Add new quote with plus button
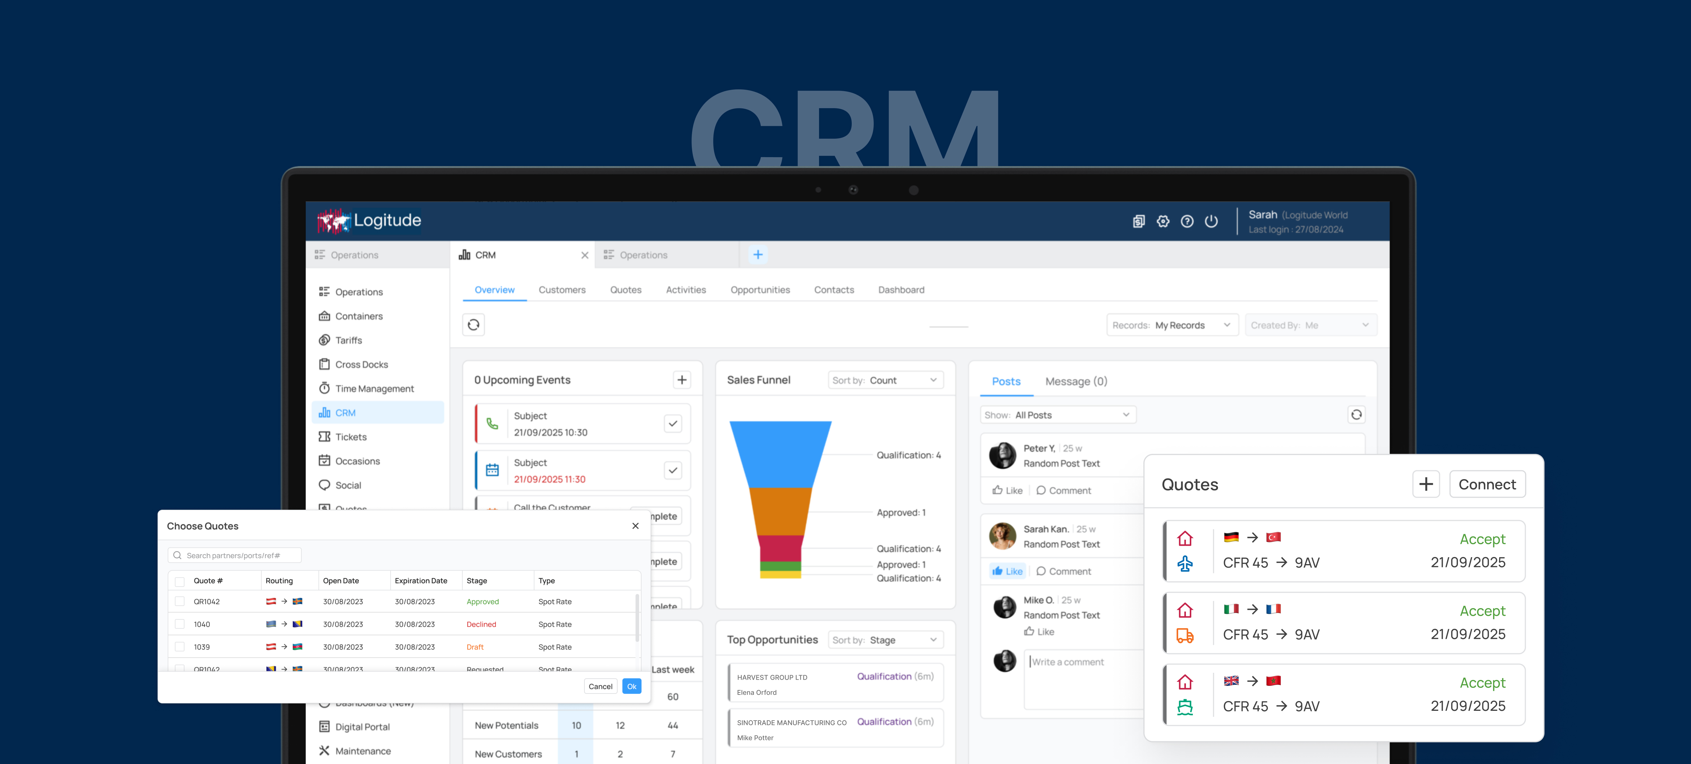Screen dimensions: 1691x764 (x=1425, y=484)
